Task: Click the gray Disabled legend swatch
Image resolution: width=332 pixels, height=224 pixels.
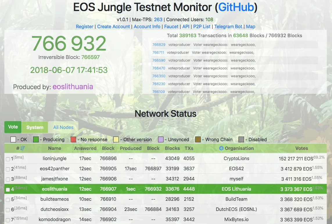Action: pyautogui.click(x=241, y=139)
